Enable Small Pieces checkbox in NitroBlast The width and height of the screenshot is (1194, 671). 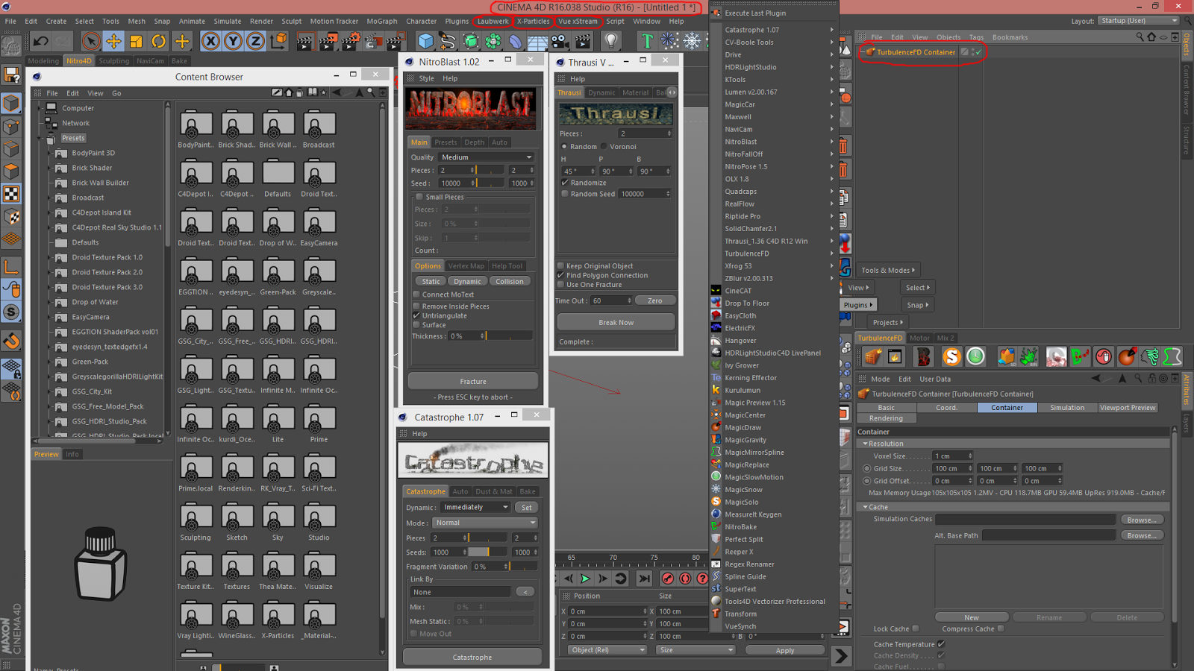tap(419, 197)
